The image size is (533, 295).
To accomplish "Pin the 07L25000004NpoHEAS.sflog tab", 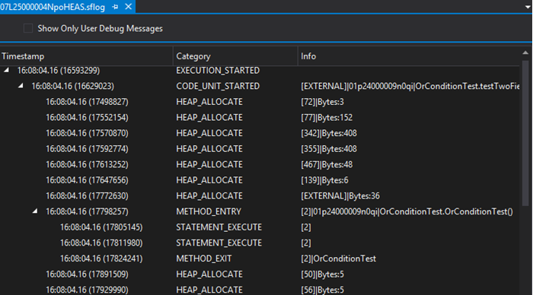I will [115, 7].
